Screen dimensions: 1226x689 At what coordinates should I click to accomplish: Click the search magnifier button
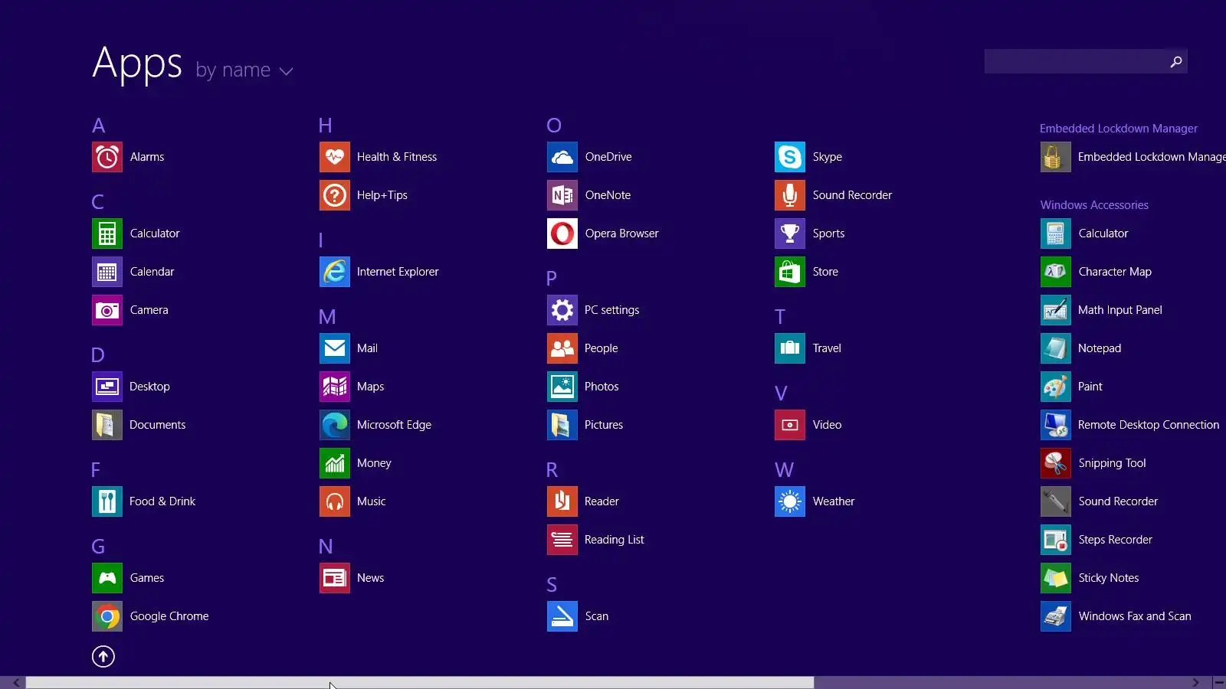pyautogui.click(x=1176, y=61)
